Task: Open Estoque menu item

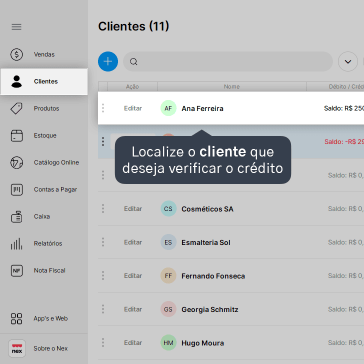Action: click(x=44, y=135)
